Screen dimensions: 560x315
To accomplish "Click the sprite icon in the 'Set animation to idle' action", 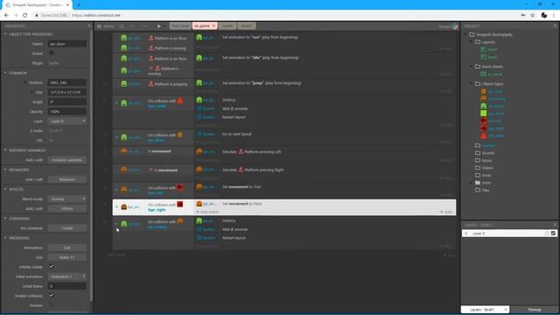I will (x=199, y=58).
